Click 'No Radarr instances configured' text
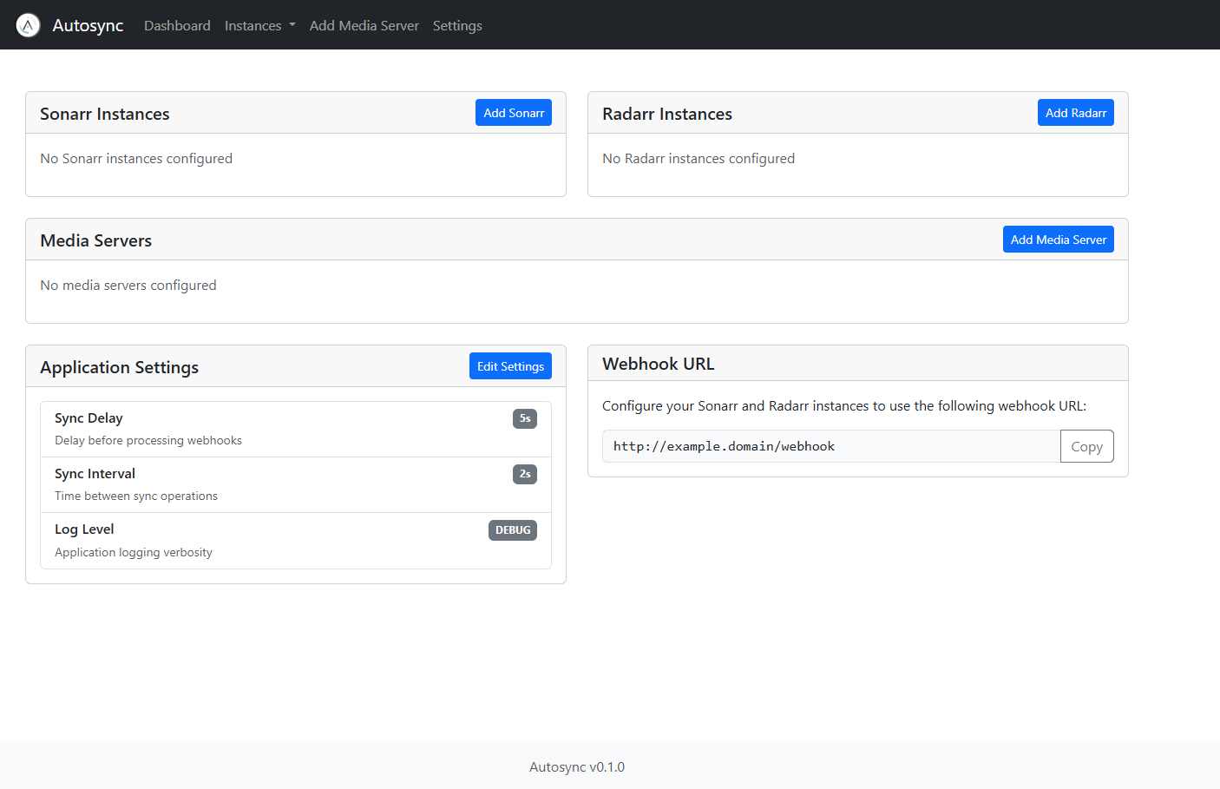This screenshot has width=1220, height=789. pyautogui.click(x=699, y=159)
